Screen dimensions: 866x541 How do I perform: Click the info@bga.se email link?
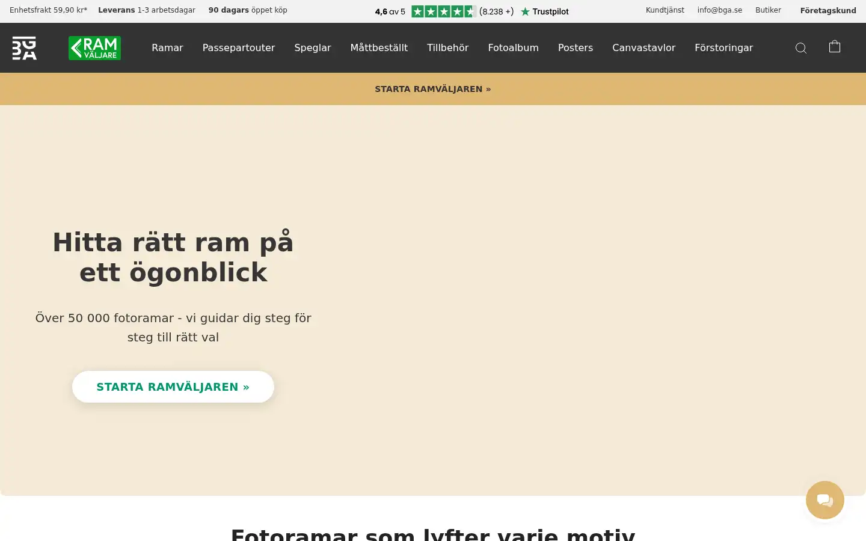click(720, 10)
